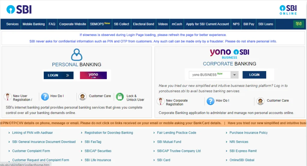Screen dimensions: 307x166
Task: Open Linking of PAN with Aadhaar link
Action: coord(32,132)
